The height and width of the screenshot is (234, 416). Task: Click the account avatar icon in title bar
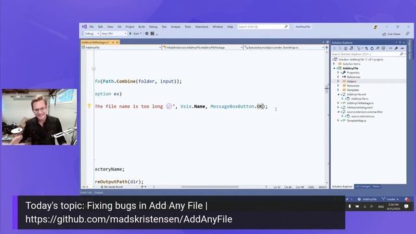pos(376,27)
